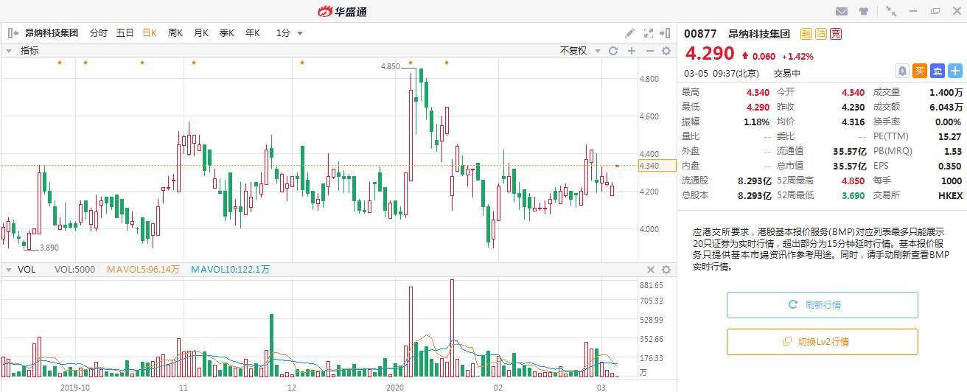Click the 切换Lv2行情 button
This screenshot has width=967, height=392.
pos(823,342)
